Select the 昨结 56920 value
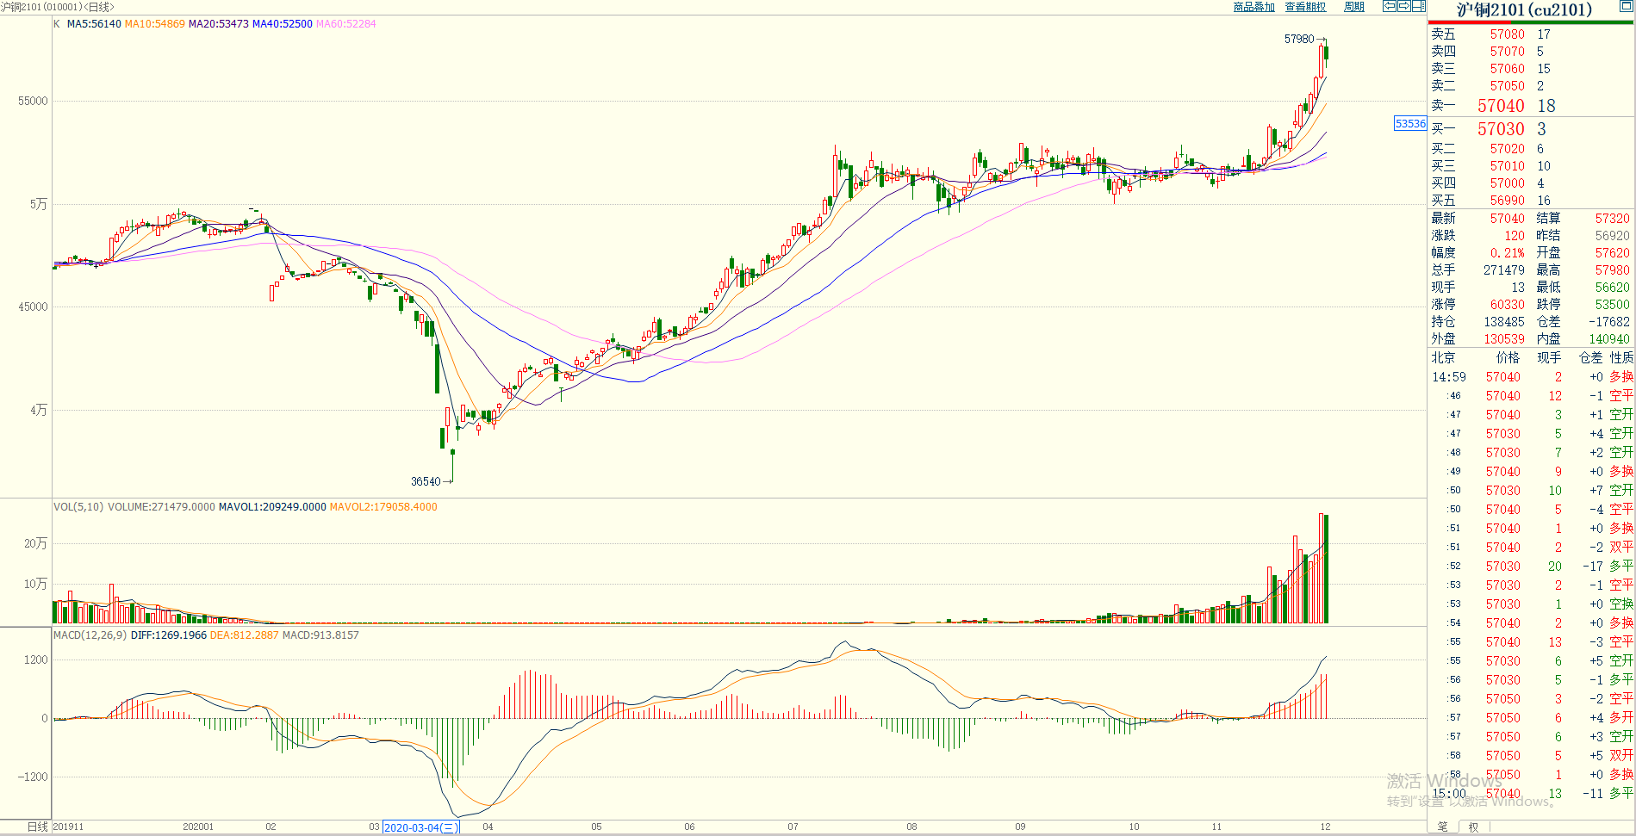1636x836 pixels. [1612, 236]
